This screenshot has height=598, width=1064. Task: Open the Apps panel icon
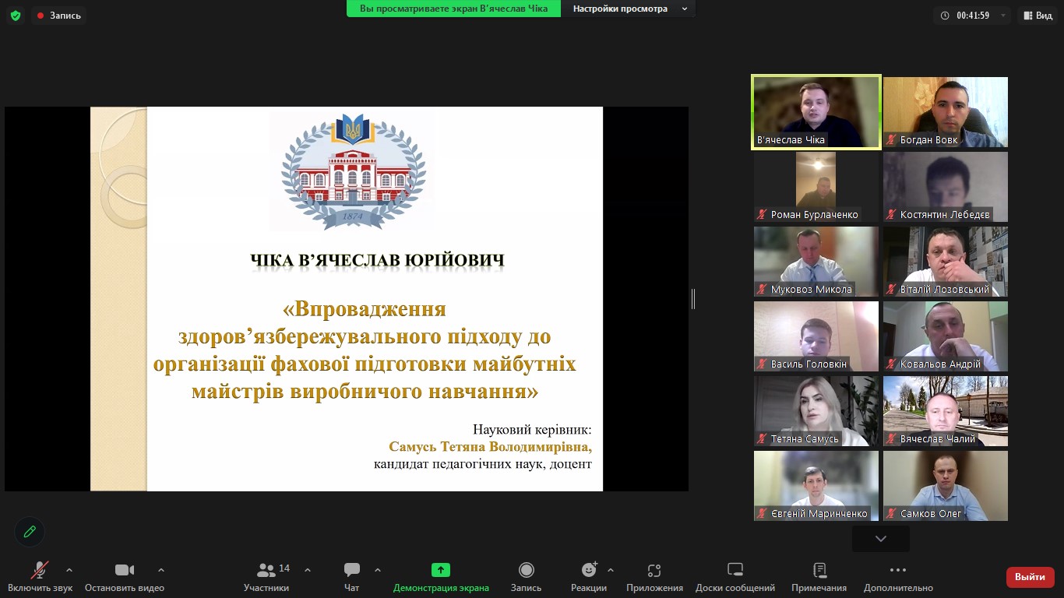click(x=654, y=570)
